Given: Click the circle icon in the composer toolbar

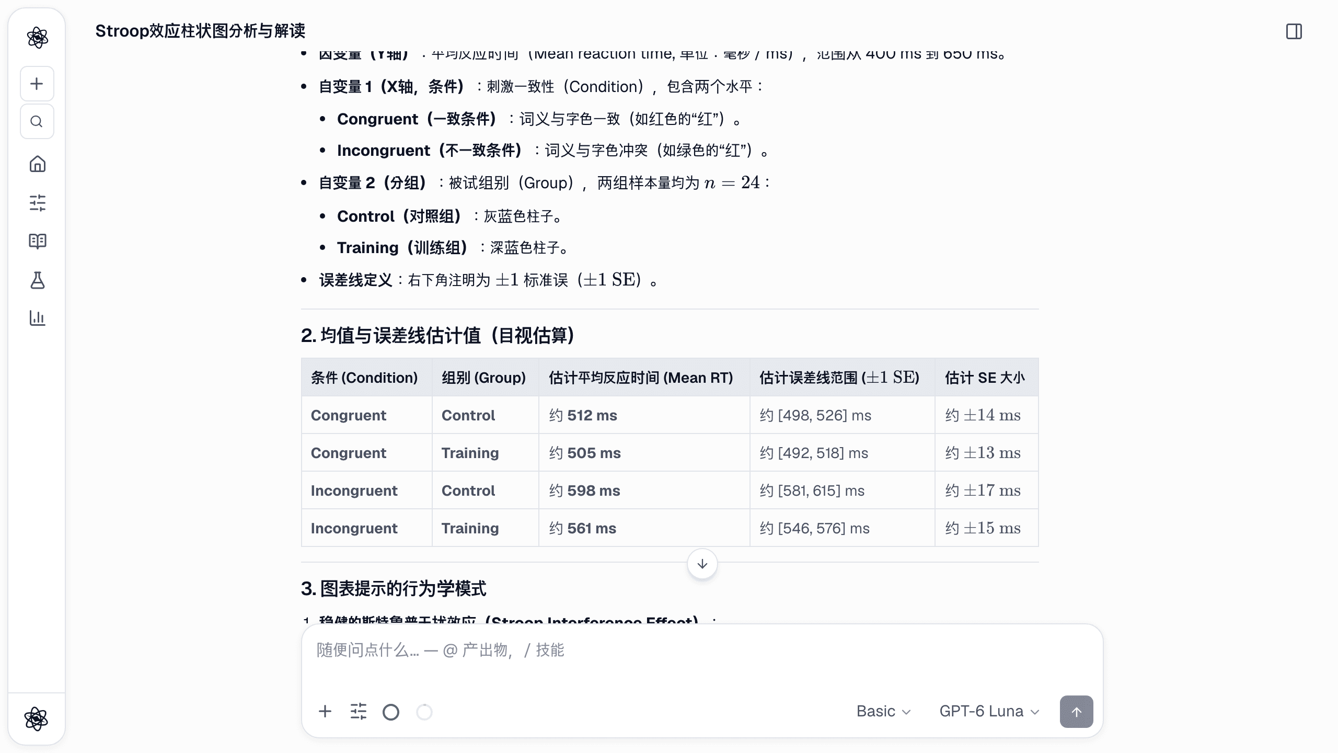Looking at the screenshot, I should click(x=391, y=712).
